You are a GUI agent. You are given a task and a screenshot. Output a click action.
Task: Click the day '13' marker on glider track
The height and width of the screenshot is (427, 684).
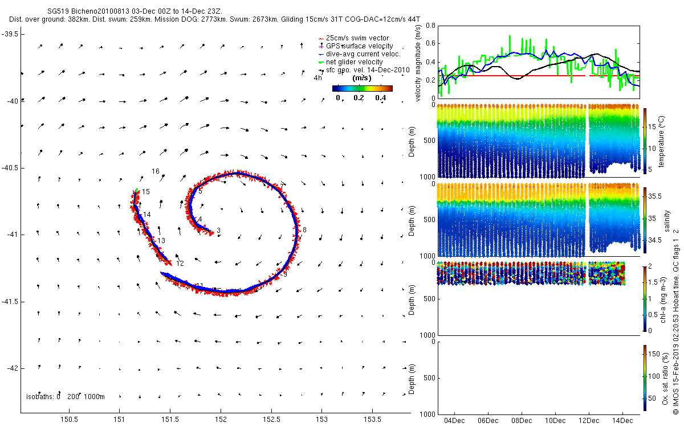[161, 241]
